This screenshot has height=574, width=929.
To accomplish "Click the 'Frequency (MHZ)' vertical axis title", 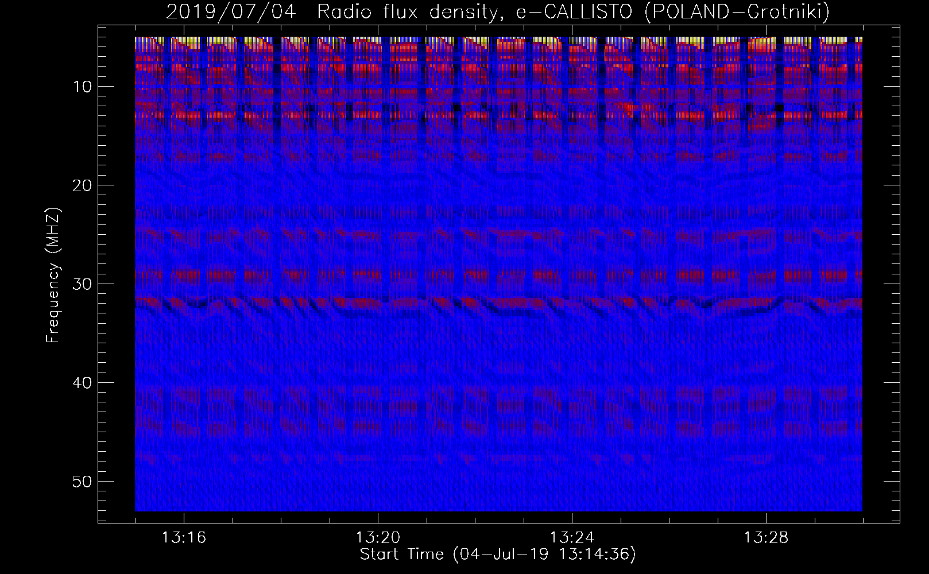I will [53, 275].
